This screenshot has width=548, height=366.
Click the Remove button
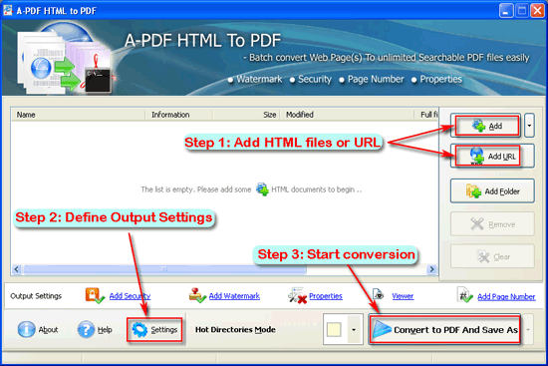tap(492, 224)
